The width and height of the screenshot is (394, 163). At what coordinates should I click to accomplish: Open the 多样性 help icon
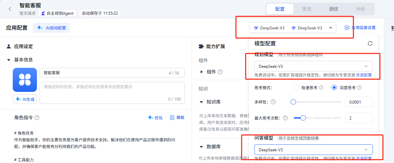coord(274,102)
